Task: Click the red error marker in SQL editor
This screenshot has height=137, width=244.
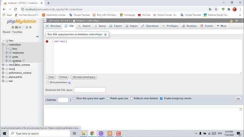Action: 47,41
